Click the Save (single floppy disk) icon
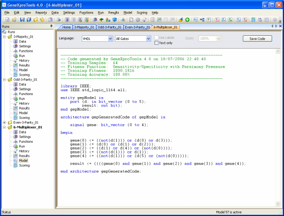The height and width of the screenshot is (216, 284). pos(22,20)
